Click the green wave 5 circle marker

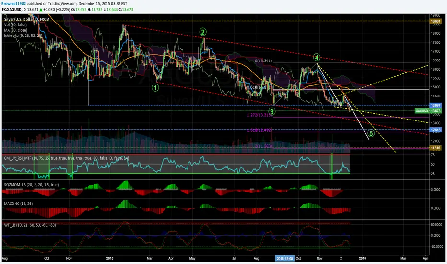tap(371, 133)
